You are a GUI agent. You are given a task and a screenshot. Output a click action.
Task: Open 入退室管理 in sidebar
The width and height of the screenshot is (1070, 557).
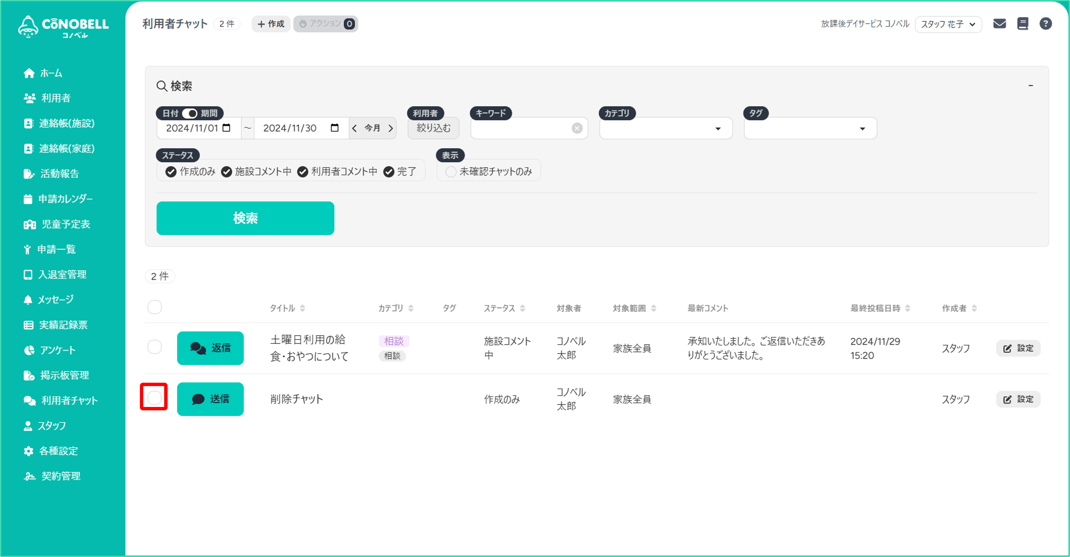(x=55, y=274)
